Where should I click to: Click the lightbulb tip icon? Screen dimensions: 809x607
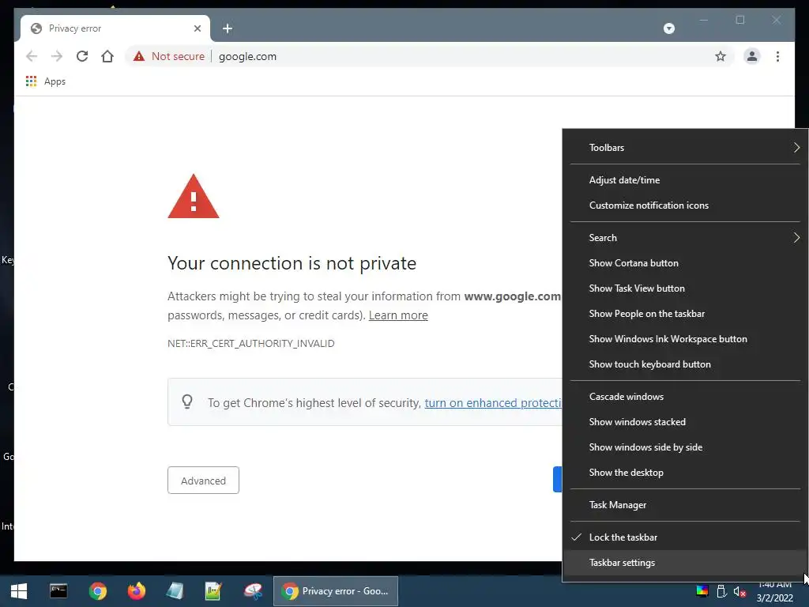click(187, 402)
